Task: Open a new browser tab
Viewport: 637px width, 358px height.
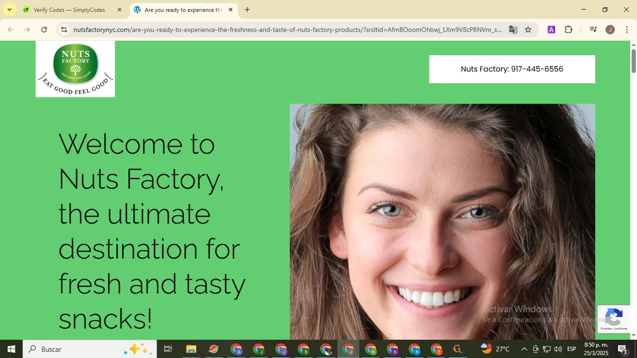Action: [247, 10]
